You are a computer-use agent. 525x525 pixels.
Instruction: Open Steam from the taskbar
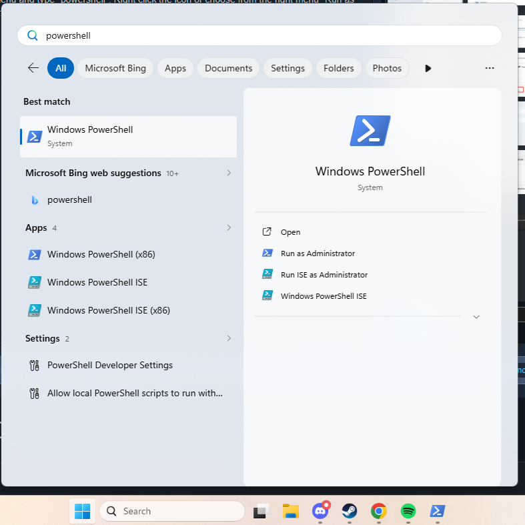tap(349, 511)
